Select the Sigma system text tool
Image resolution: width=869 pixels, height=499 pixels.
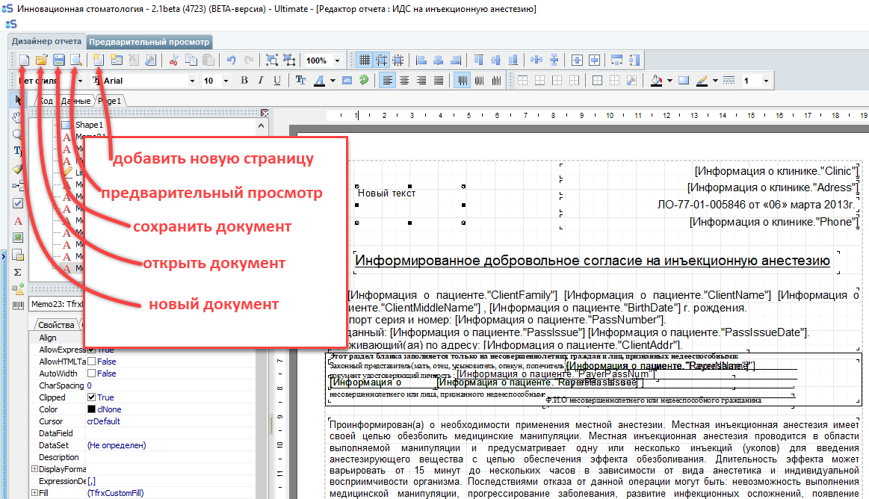coord(19,272)
